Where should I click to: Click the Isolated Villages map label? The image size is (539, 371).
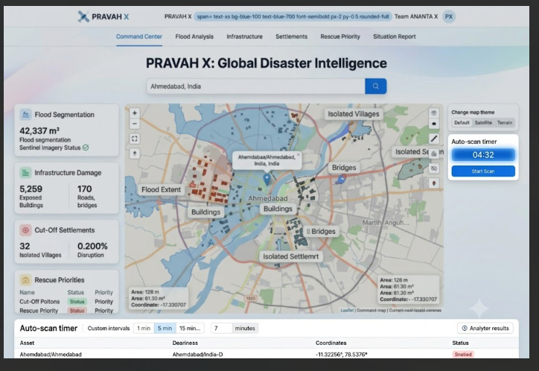pyautogui.click(x=354, y=114)
